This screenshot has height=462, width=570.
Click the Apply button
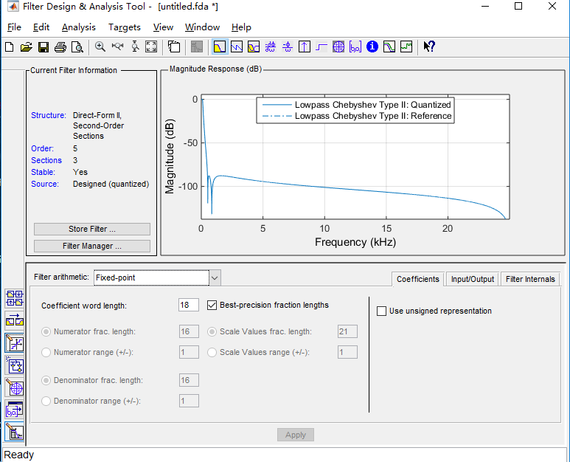pos(296,435)
